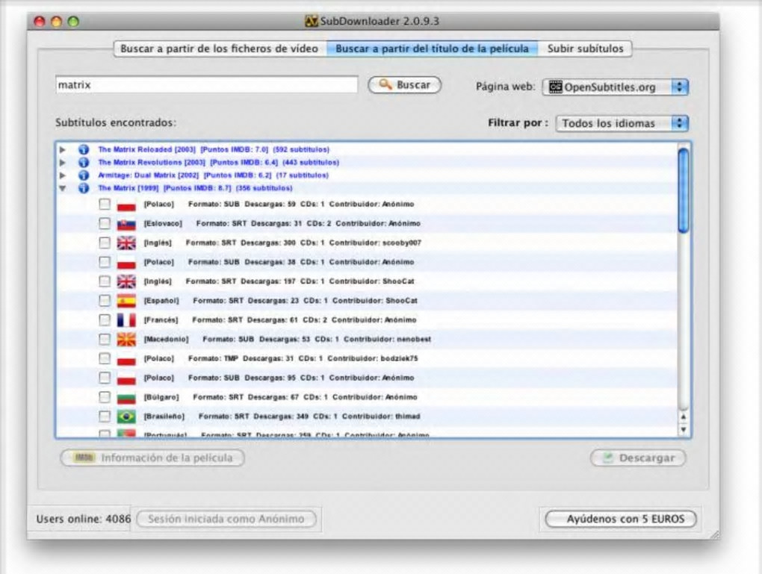The width and height of the screenshot is (762, 574).
Task: Click info icon for The Matrix Reloaded
Action: [x=84, y=149]
